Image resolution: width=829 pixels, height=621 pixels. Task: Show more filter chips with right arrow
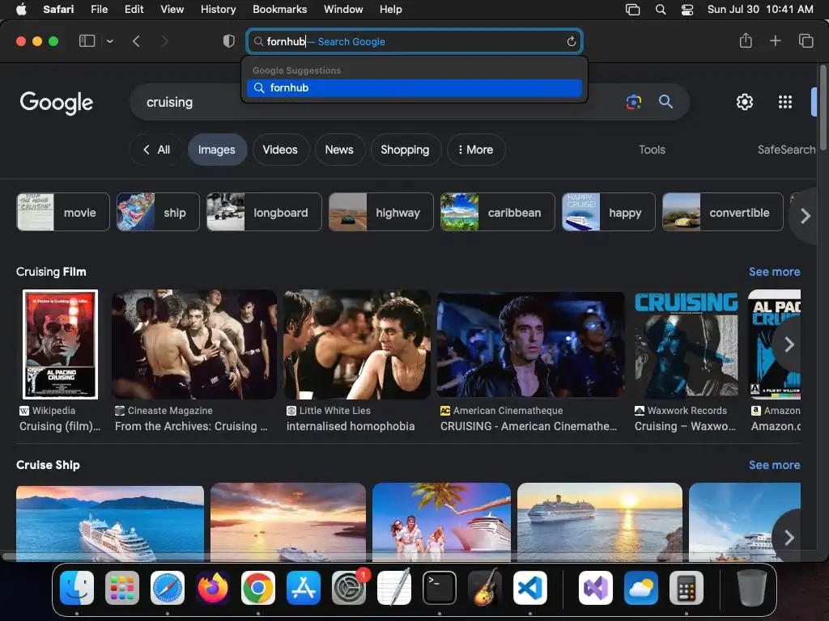click(805, 215)
